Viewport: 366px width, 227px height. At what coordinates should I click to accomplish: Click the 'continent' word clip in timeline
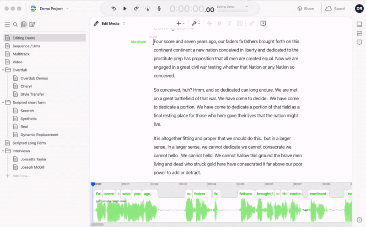(318, 194)
